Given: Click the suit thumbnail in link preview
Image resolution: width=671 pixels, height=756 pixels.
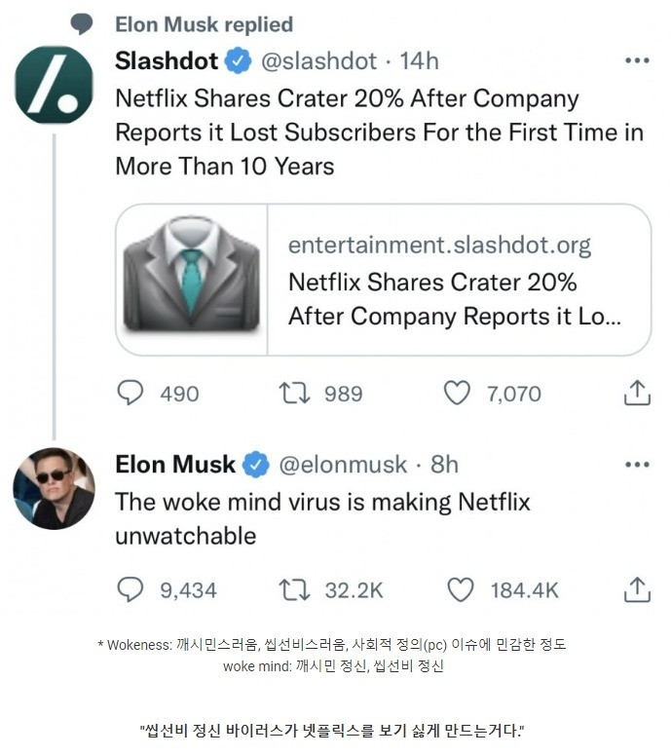Looking at the screenshot, I should [192, 280].
